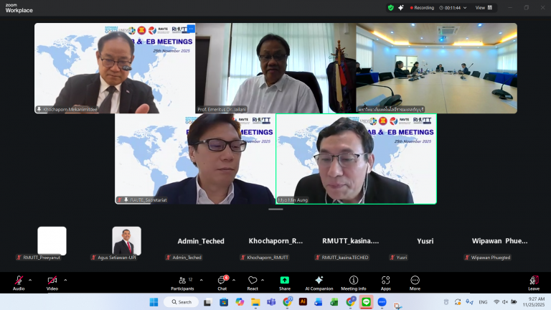This screenshot has height=310, width=551.
Task: Click the green encryption shield icon
Action: (x=391, y=8)
